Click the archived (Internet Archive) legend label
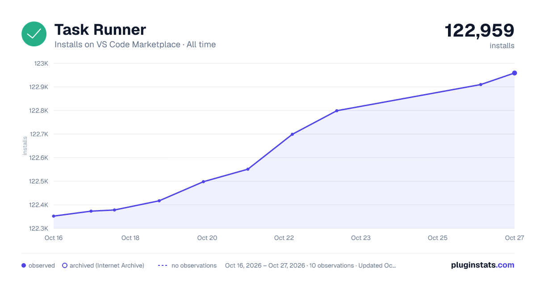The image size is (536, 281). (107, 265)
